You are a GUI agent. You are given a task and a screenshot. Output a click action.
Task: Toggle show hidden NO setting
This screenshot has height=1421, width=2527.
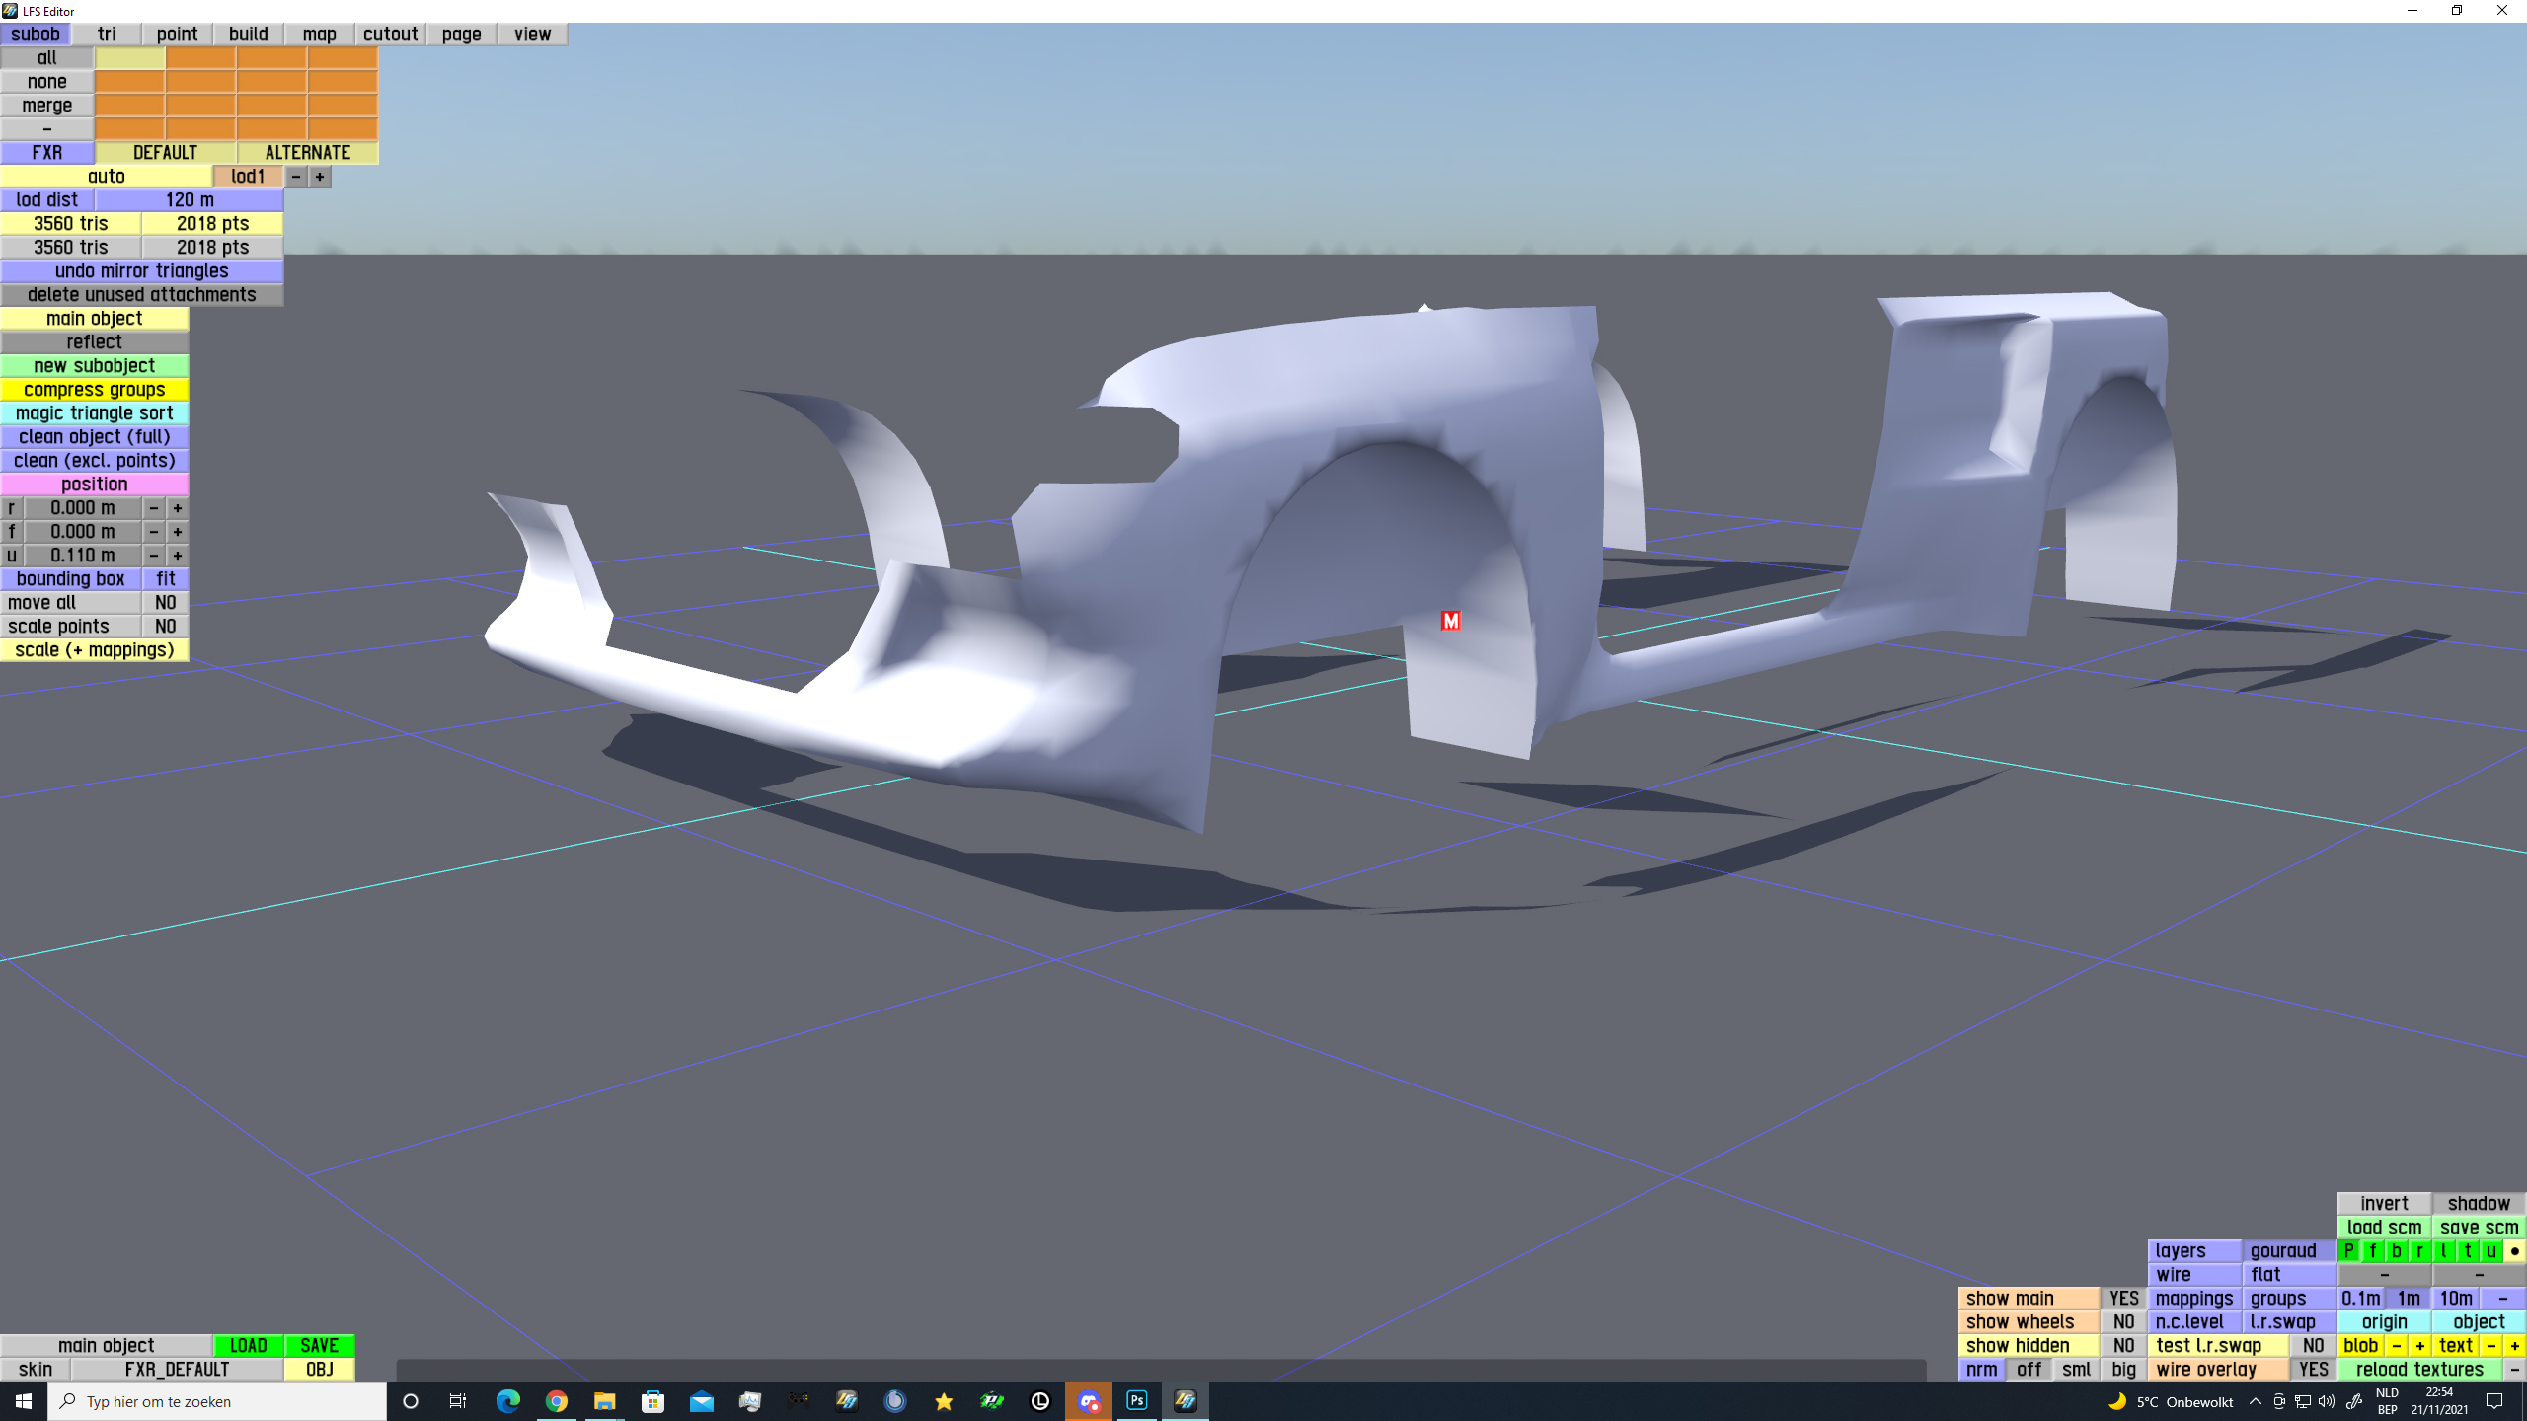2123,1346
